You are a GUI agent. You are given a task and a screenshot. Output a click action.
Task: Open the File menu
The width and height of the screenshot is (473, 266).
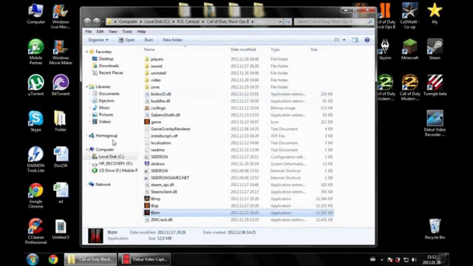pyautogui.click(x=89, y=32)
